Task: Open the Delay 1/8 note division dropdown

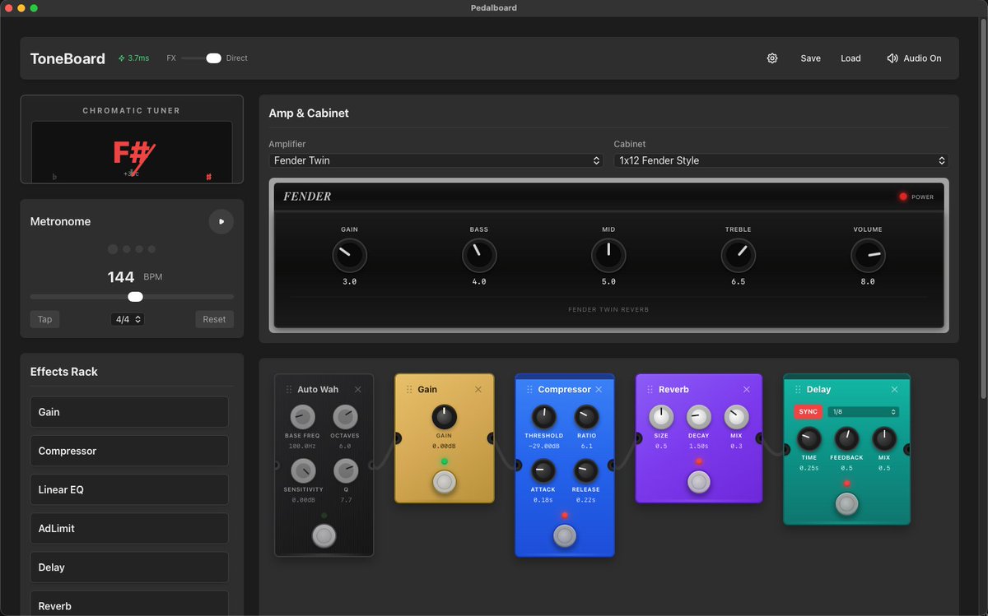Action: (864, 411)
